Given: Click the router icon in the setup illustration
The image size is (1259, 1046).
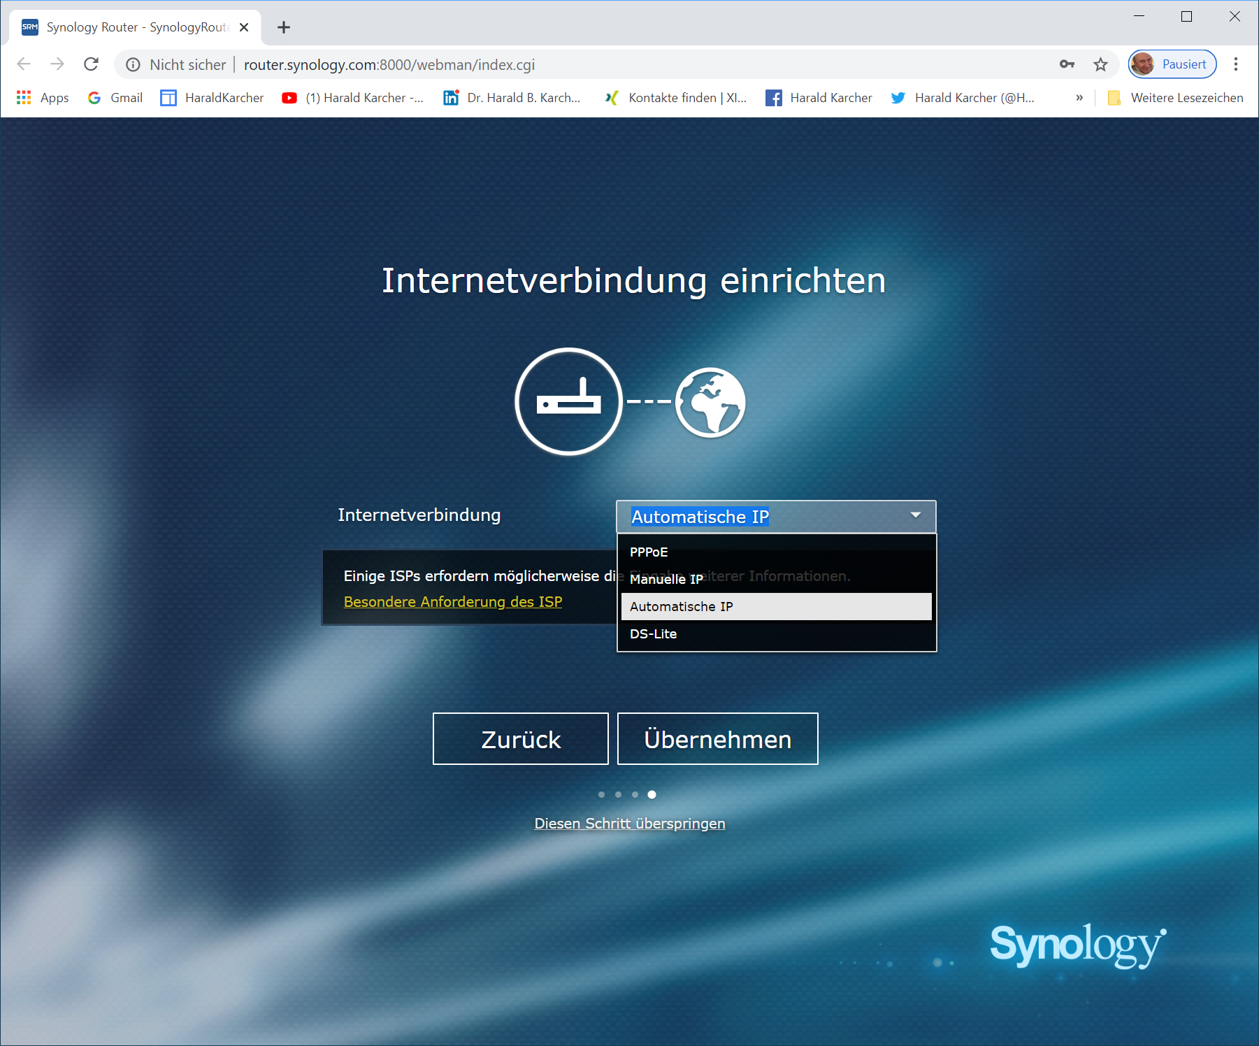Looking at the screenshot, I should [x=568, y=402].
